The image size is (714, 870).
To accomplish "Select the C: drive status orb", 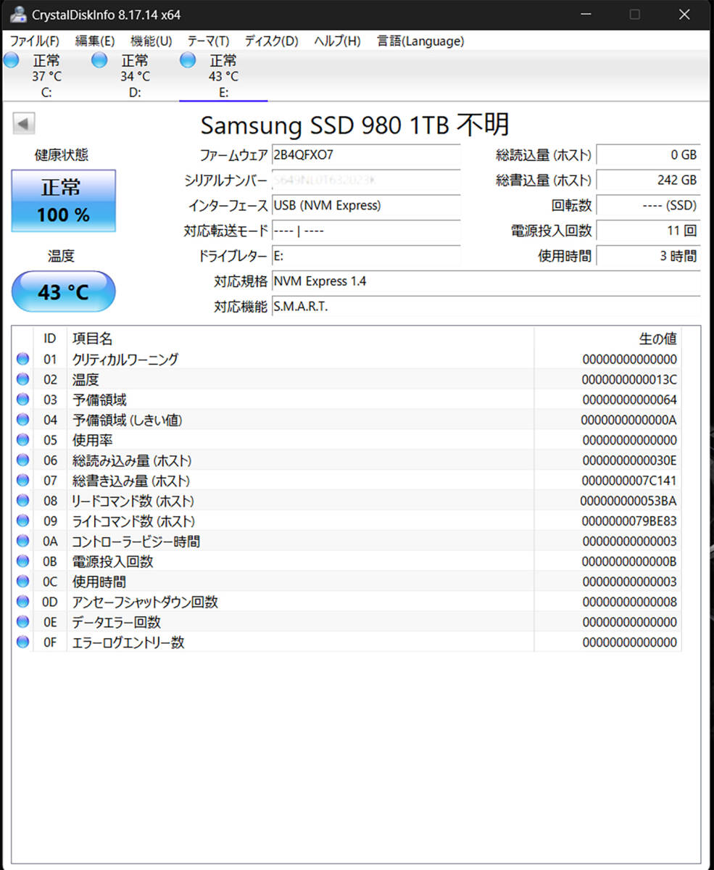I will pos(11,60).
